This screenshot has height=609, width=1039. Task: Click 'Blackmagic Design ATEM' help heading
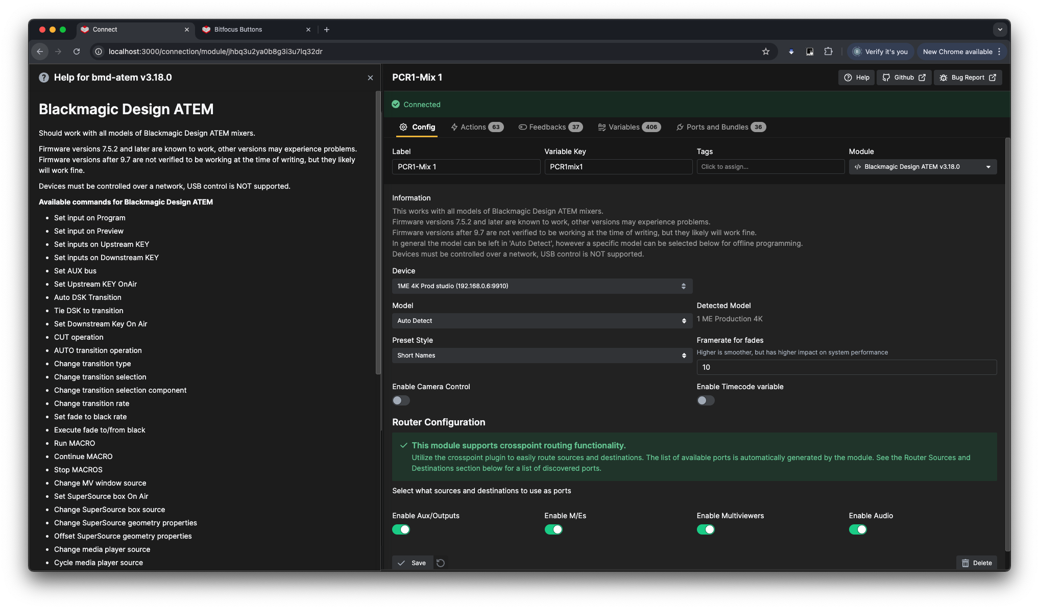point(126,109)
